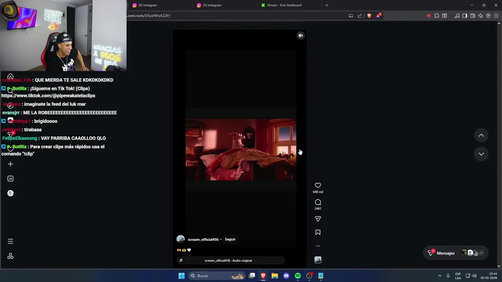Screen dimensions: 502x282
Task: Open the Leo AI sparkle icon
Action: [480, 16]
